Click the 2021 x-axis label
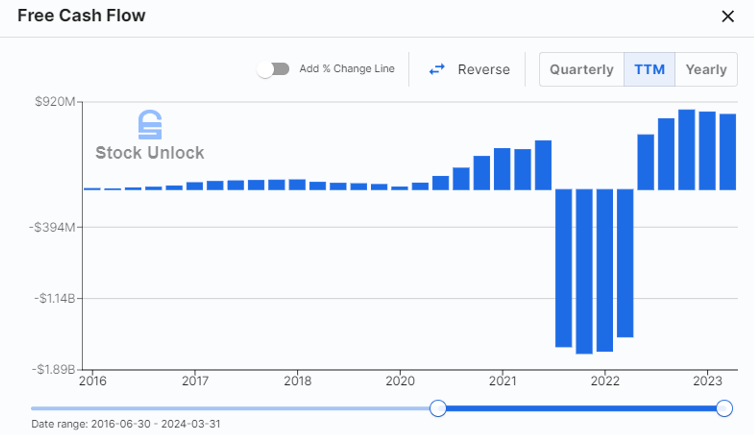The image size is (754, 435). click(x=503, y=381)
